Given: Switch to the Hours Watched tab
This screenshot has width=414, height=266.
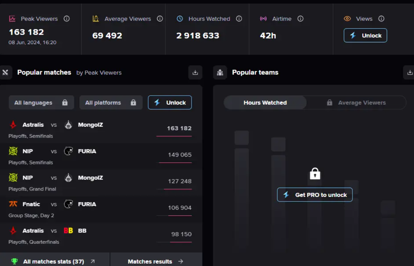Looking at the screenshot, I should [265, 103].
